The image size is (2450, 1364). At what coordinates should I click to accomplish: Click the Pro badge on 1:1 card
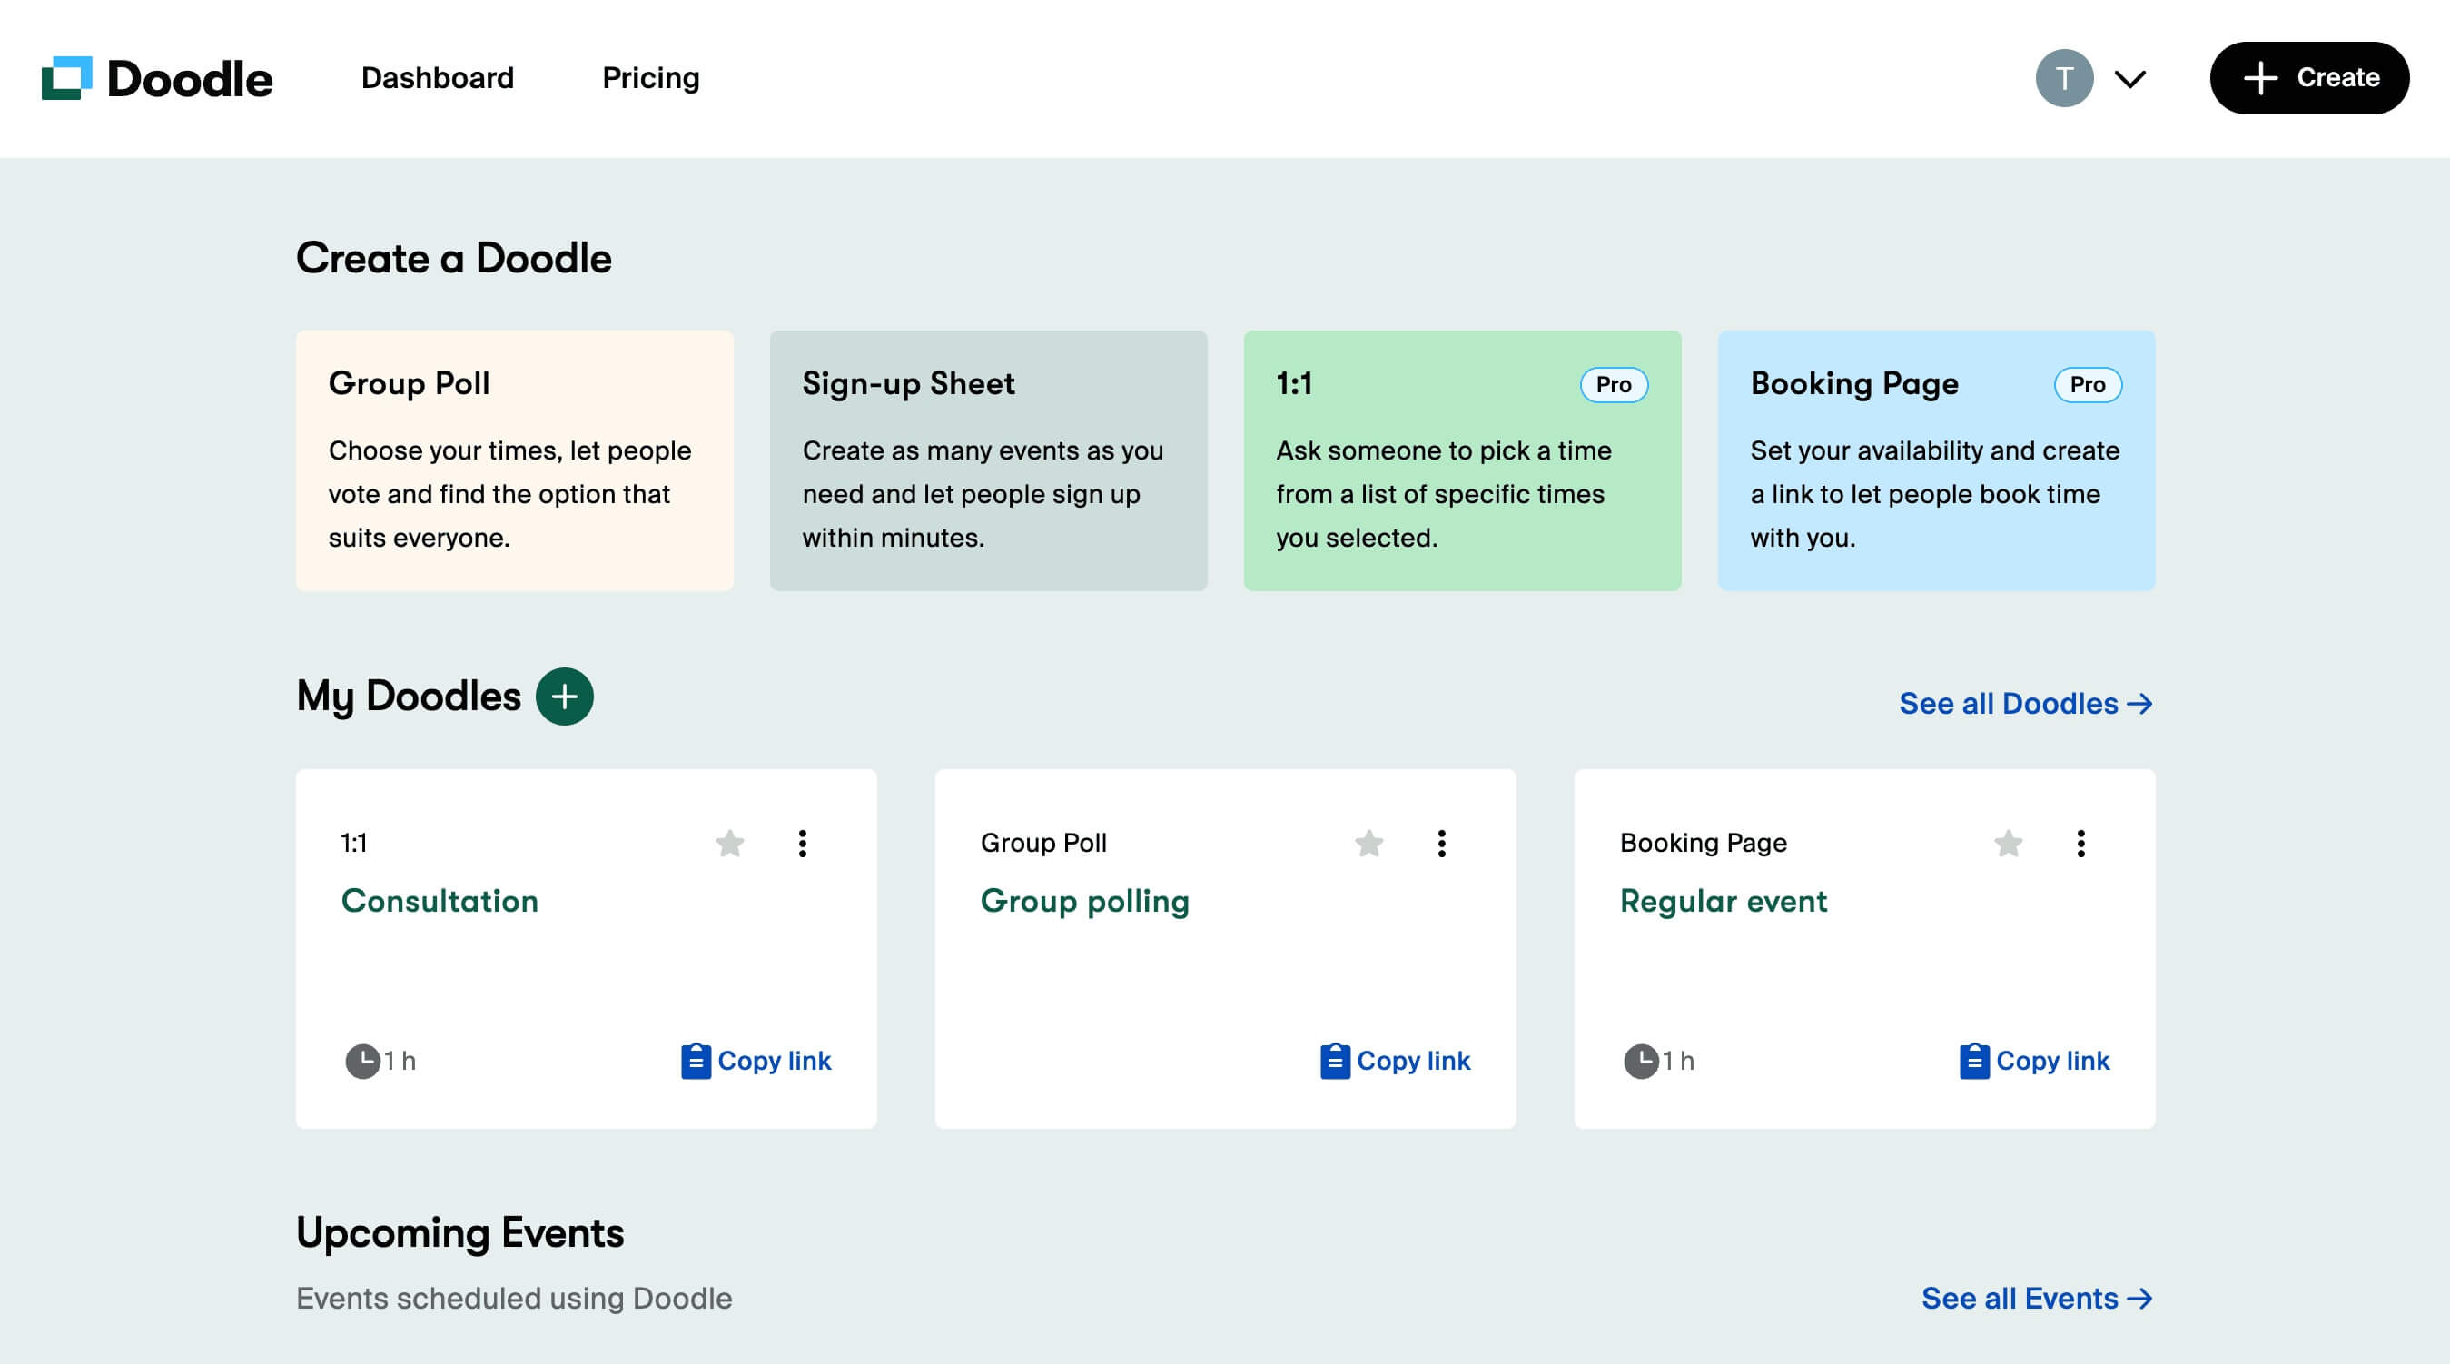tap(1614, 384)
